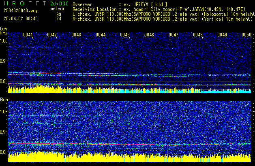Click the yellow amplitude bar graph under Rch

click(130, 157)
